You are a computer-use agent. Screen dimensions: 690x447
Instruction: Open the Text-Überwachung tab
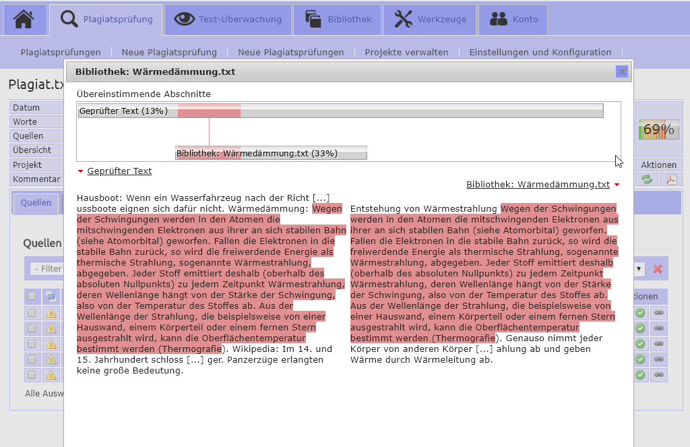(228, 20)
